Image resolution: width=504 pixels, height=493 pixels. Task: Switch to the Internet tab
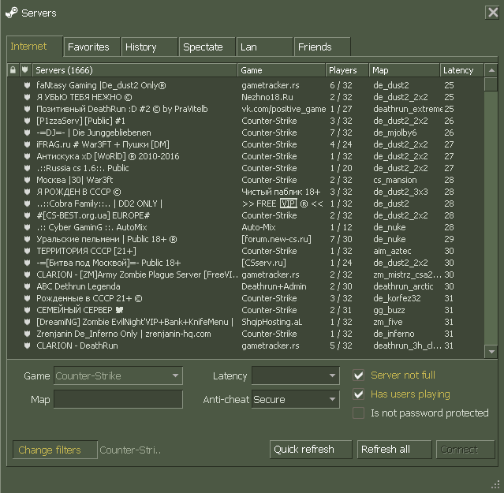(x=35, y=47)
